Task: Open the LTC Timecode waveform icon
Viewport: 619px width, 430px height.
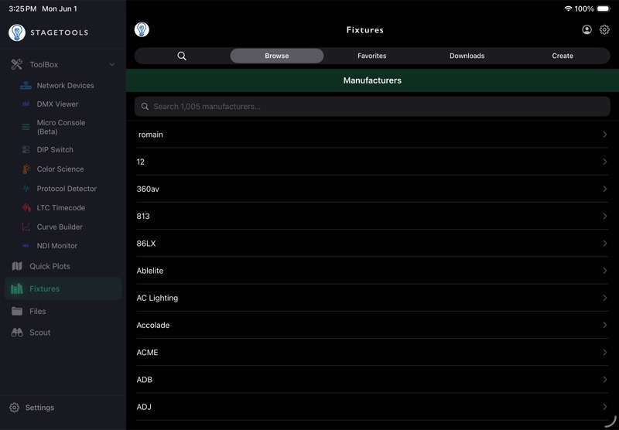Action: (x=26, y=207)
